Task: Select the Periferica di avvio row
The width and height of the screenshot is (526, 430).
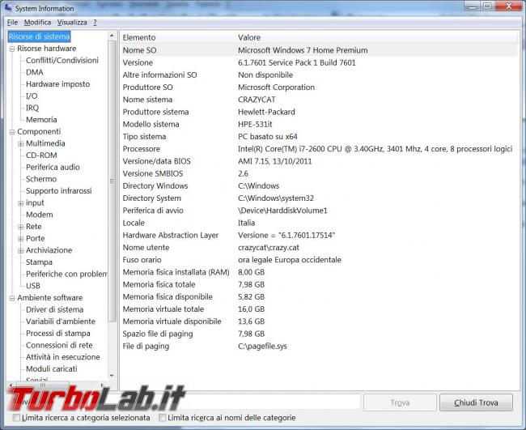Action: (319, 211)
